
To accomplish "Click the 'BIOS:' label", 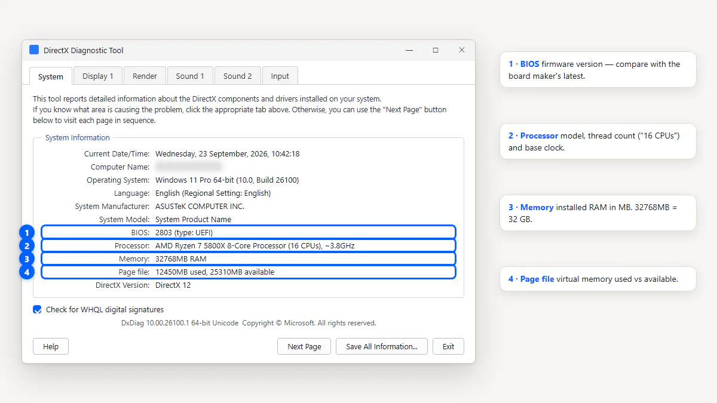I will [140, 232].
